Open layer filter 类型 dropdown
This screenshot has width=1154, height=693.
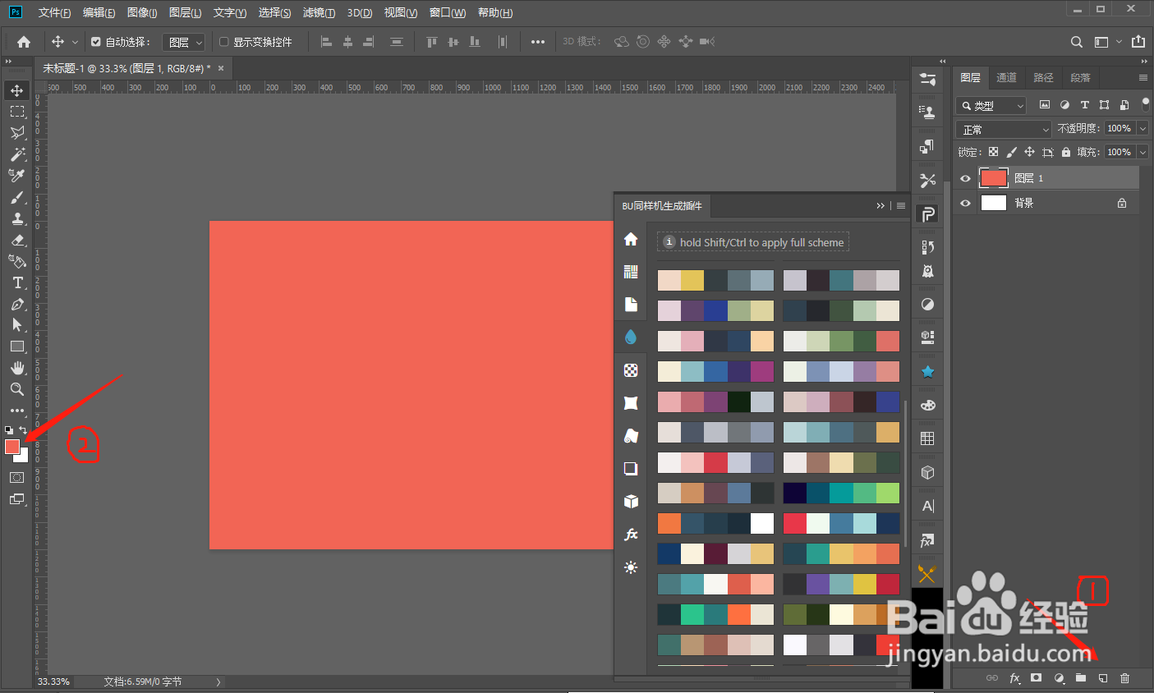(x=993, y=105)
